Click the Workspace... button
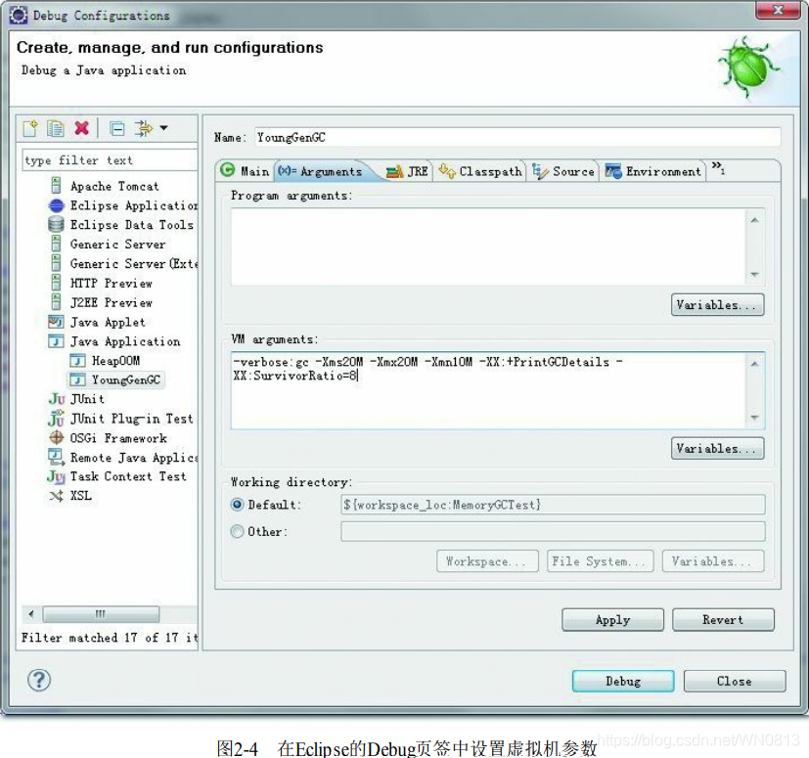Image resolution: width=809 pixels, height=758 pixels. 487,561
